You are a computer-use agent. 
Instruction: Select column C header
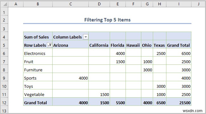click(71, 4)
